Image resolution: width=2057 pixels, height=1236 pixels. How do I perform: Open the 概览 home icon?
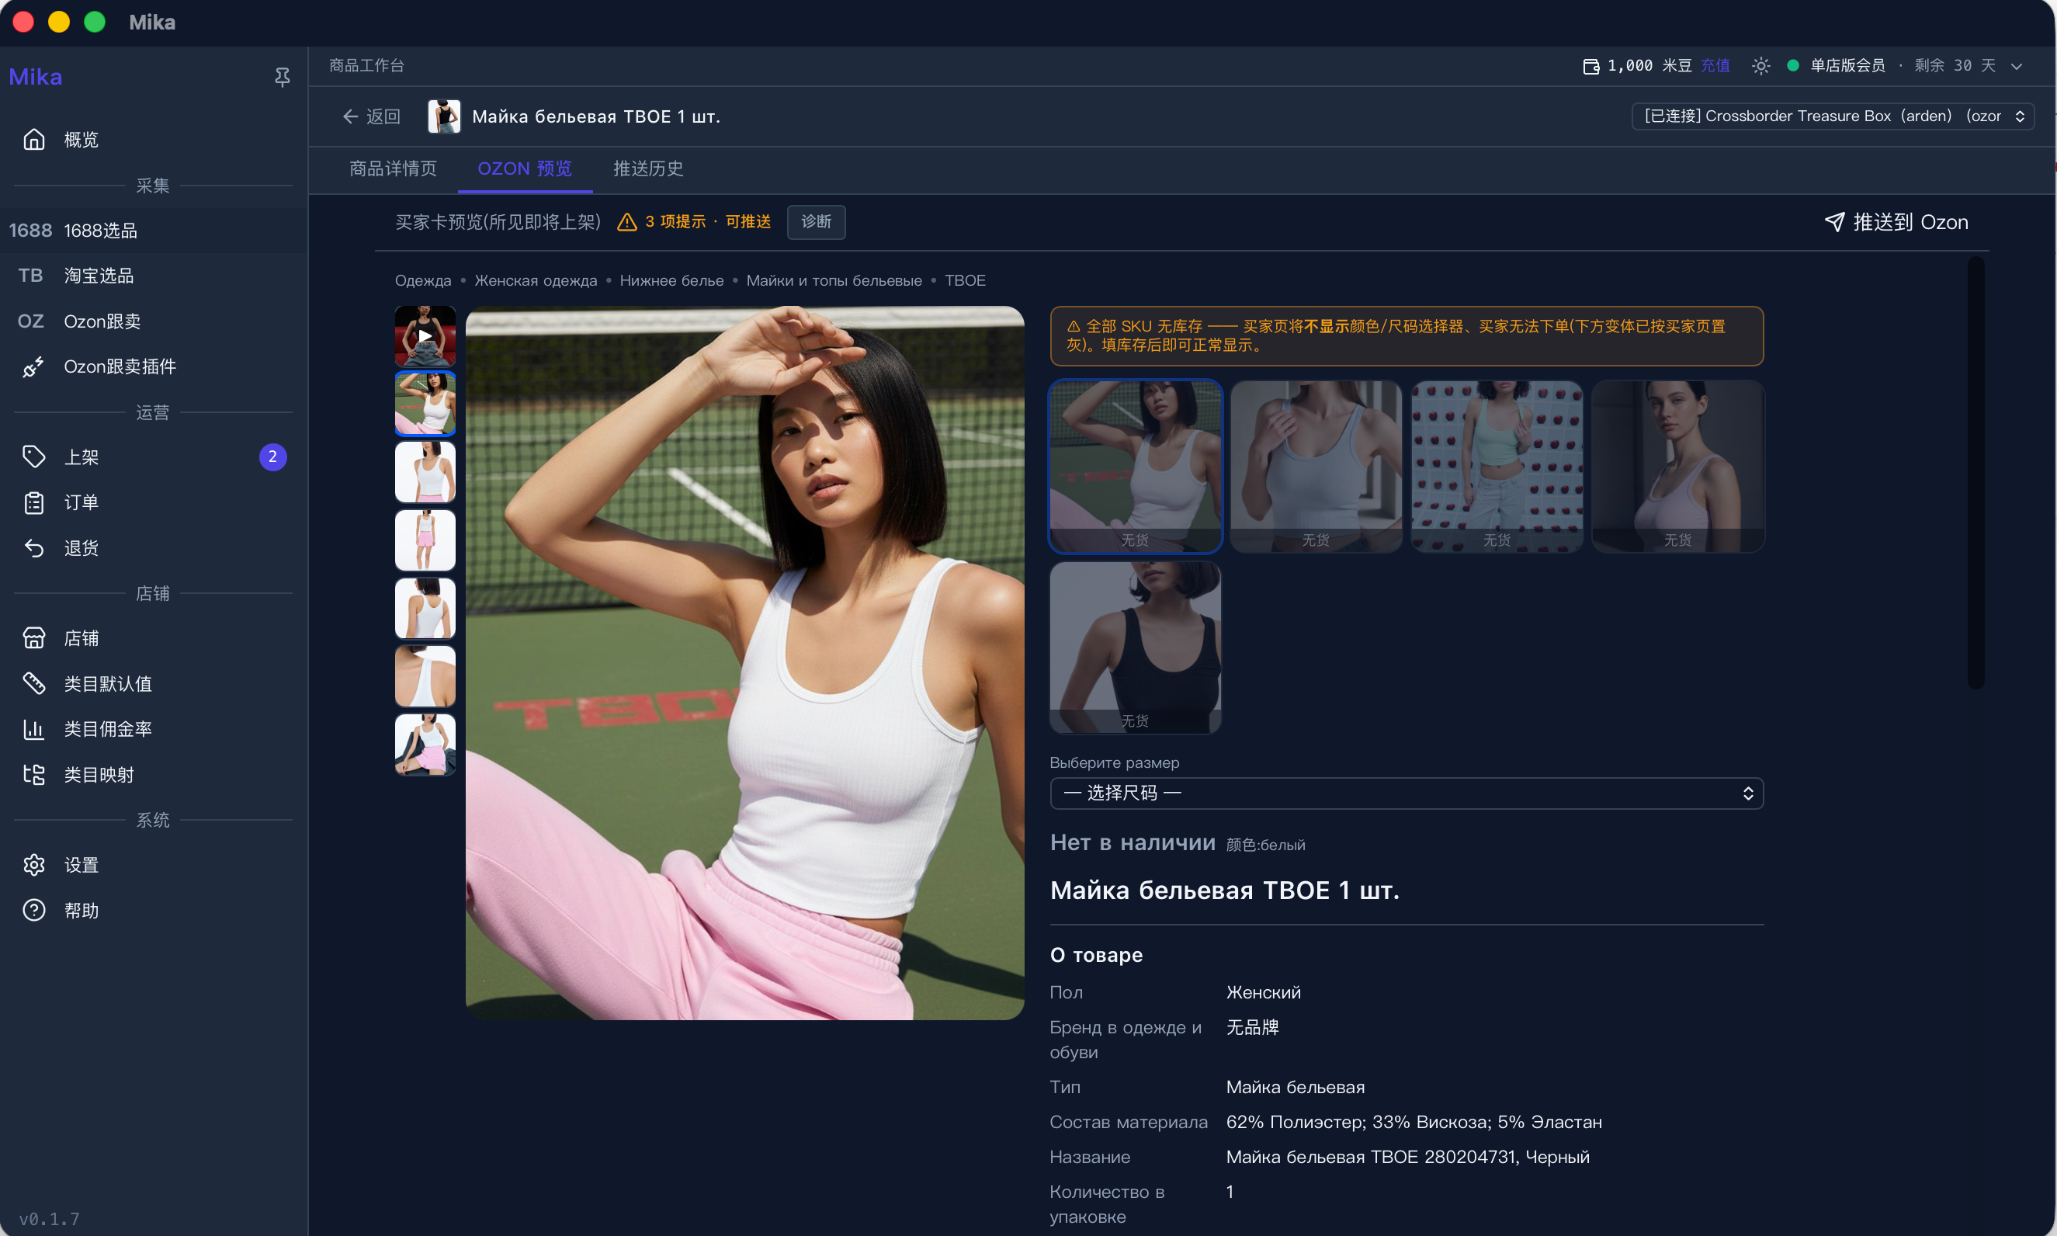coord(34,139)
